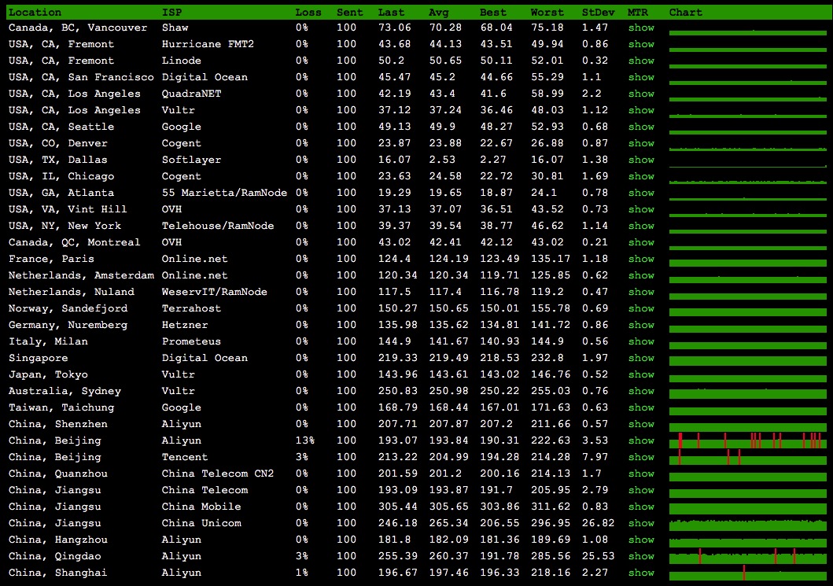Image resolution: width=833 pixels, height=586 pixels.
Task: Show MTR for the Fremont Linode row
Action: [x=641, y=61]
